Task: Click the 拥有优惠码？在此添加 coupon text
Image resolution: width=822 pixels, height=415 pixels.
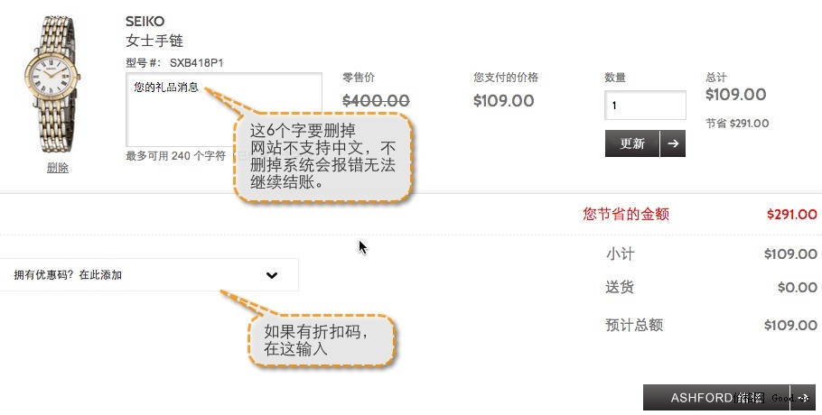Action: [68, 275]
